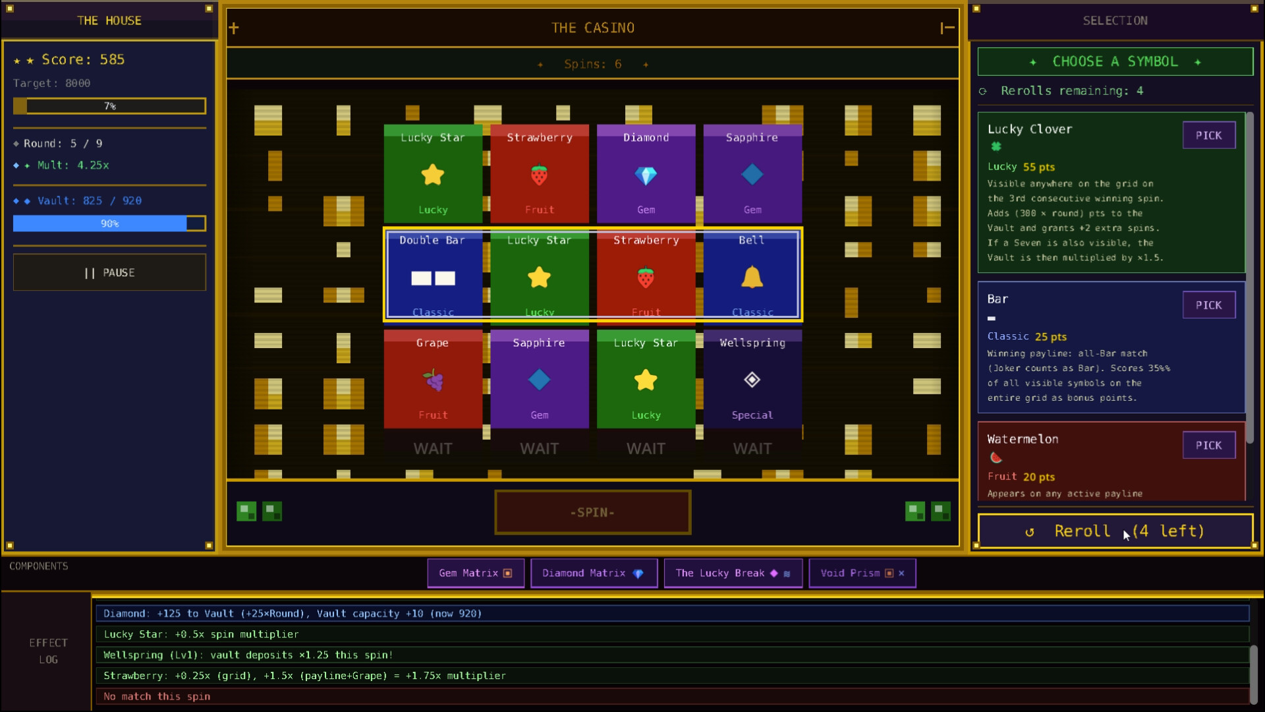This screenshot has height=712, width=1265.
Task: Click the plus icon at casino header left
Action: pos(234,28)
